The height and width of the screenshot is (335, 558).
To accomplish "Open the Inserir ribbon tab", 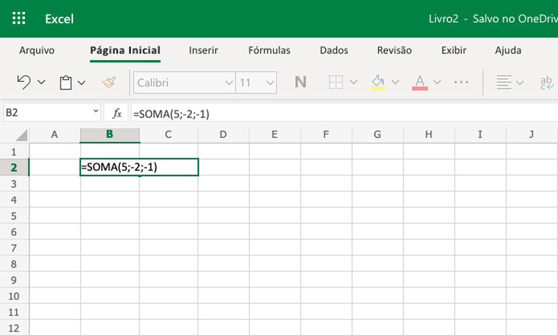I will click(x=203, y=50).
